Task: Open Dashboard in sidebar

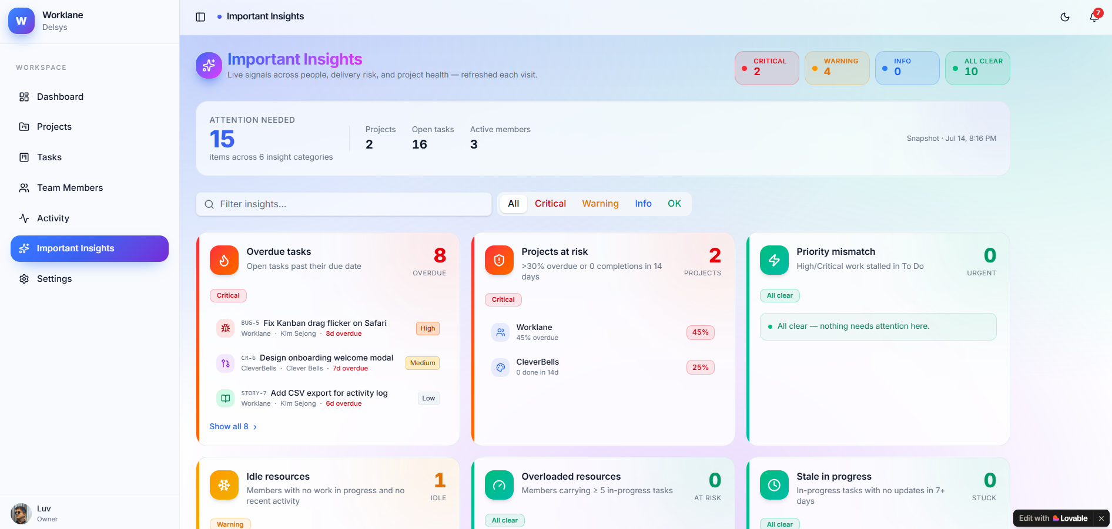Action: click(x=89, y=97)
